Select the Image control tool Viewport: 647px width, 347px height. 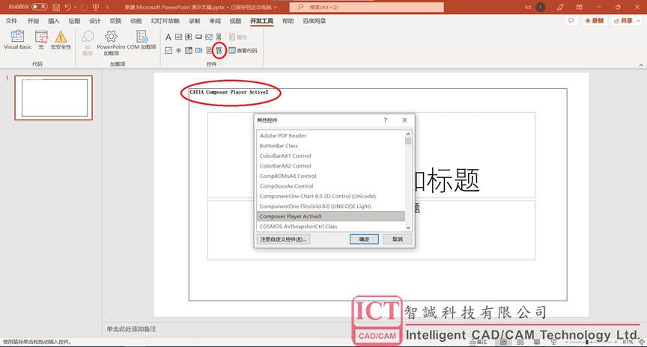tap(209, 37)
